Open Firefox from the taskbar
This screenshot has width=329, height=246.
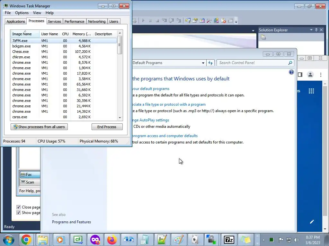(x=112, y=240)
